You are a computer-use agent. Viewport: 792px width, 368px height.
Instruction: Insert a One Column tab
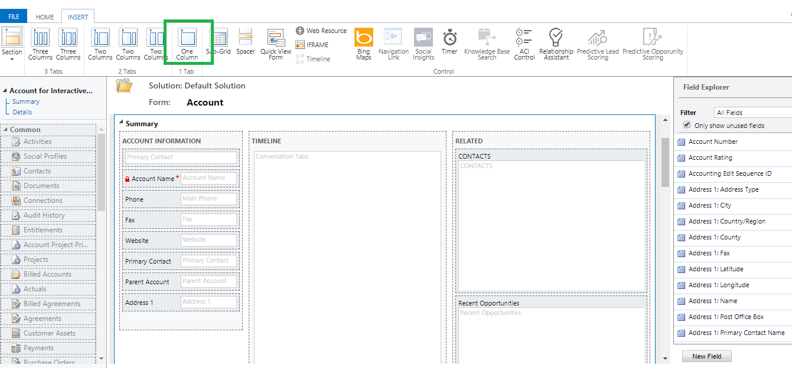tap(187, 43)
